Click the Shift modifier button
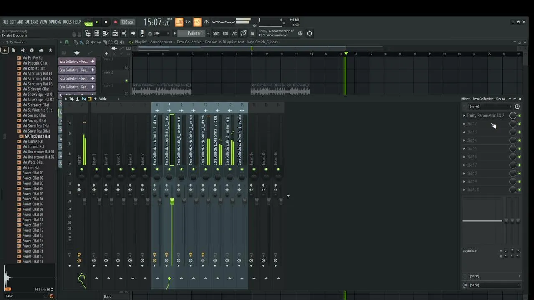The width and height of the screenshot is (534, 300). click(216, 33)
